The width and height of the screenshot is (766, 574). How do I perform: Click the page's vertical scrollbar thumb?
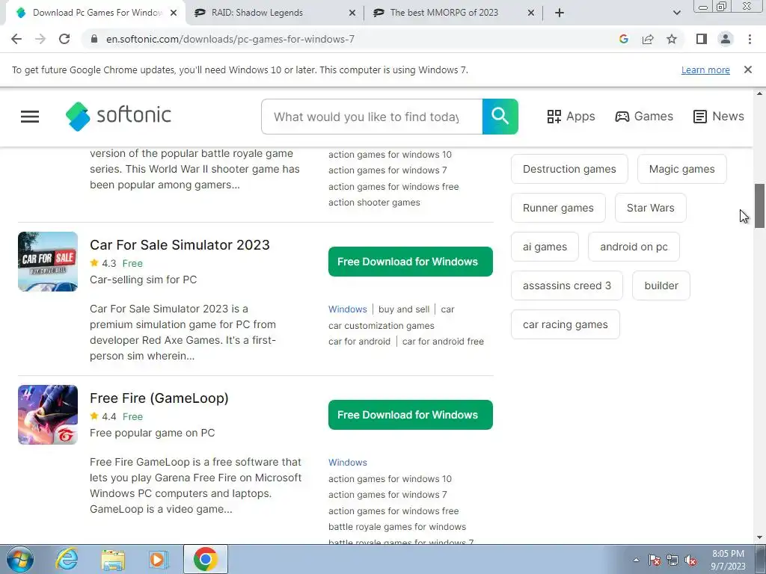(759, 206)
